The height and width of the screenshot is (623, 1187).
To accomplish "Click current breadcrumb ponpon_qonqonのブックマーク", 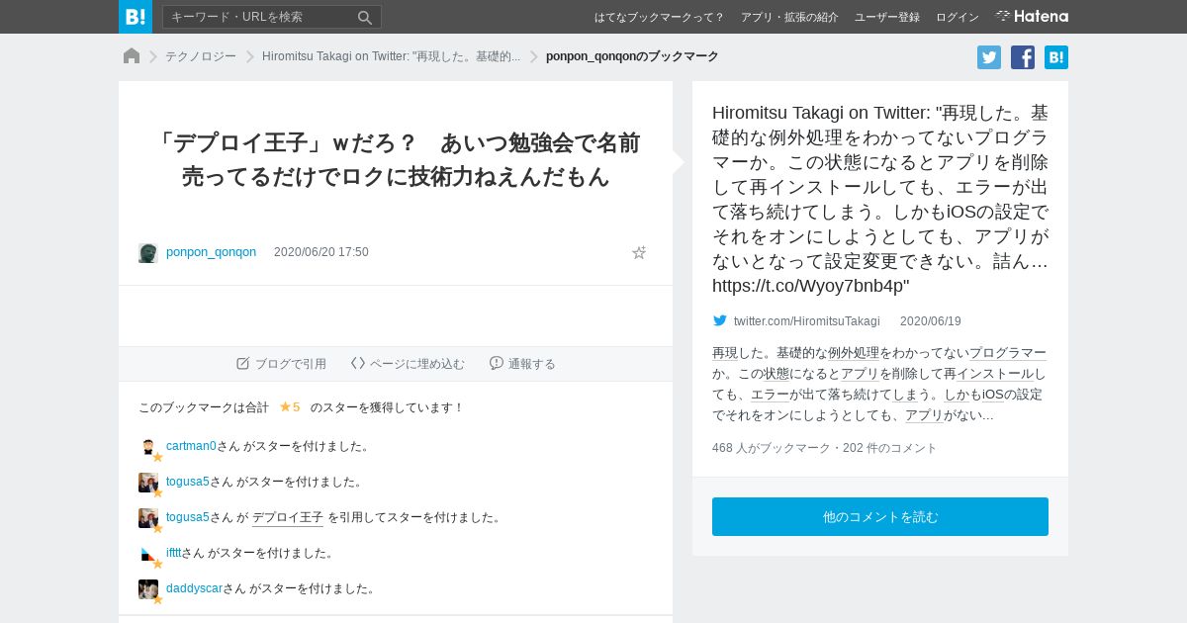I will 632,56.
